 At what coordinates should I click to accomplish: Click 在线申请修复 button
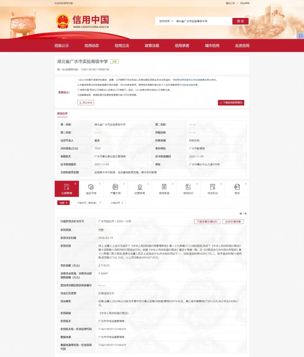point(233,222)
